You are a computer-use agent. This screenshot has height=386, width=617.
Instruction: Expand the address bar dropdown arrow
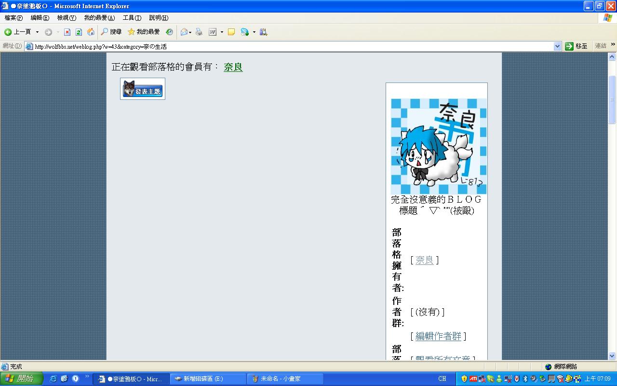pyautogui.click(x=558, y=46)
